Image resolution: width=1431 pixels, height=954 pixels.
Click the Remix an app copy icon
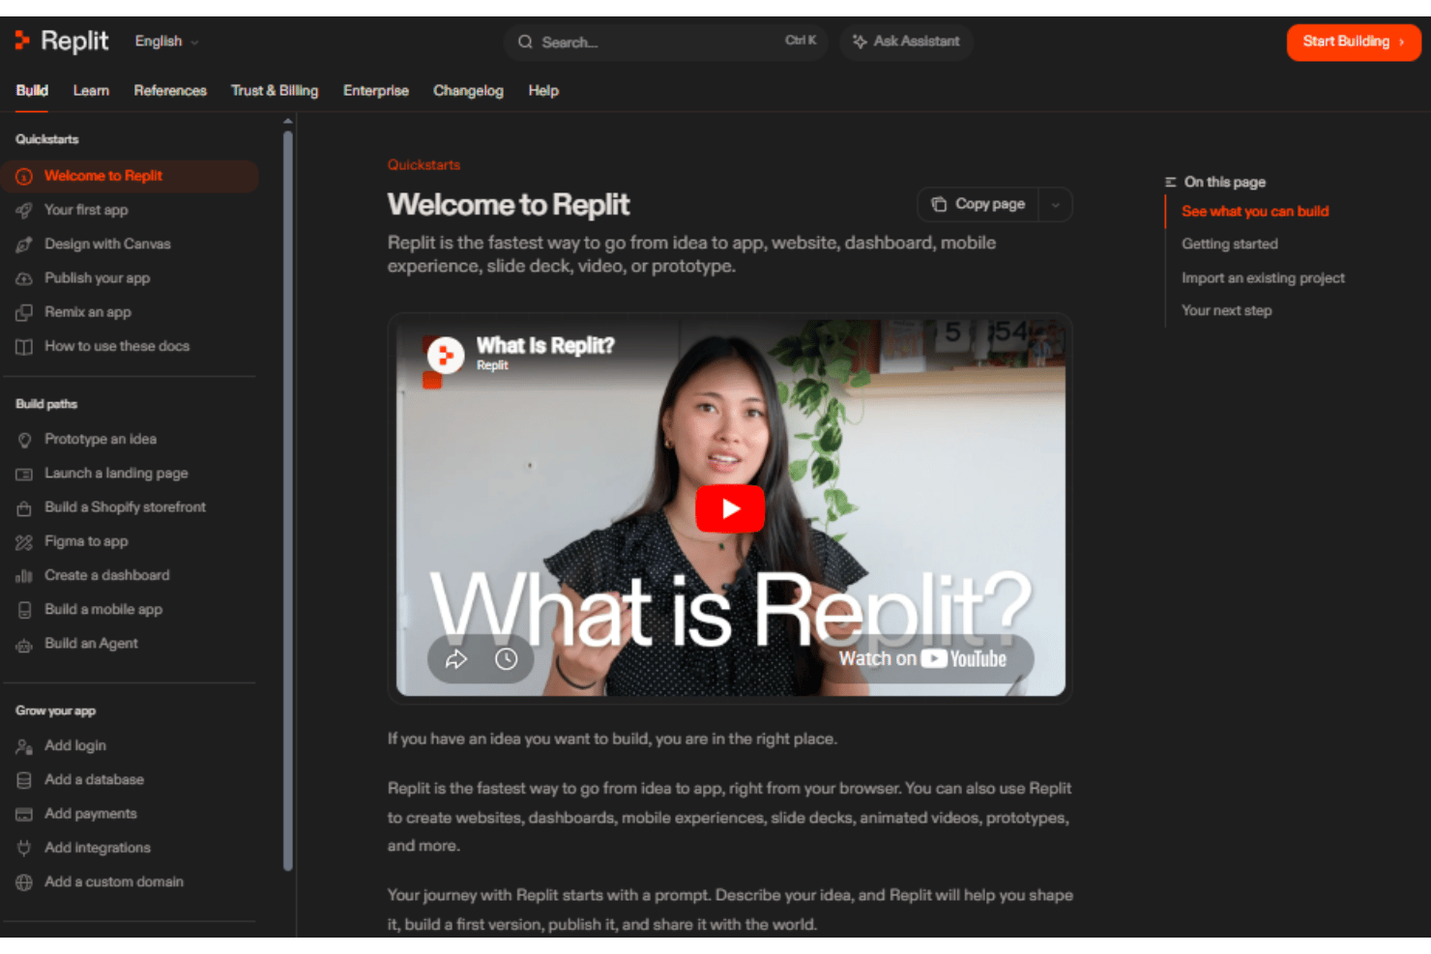24,312
